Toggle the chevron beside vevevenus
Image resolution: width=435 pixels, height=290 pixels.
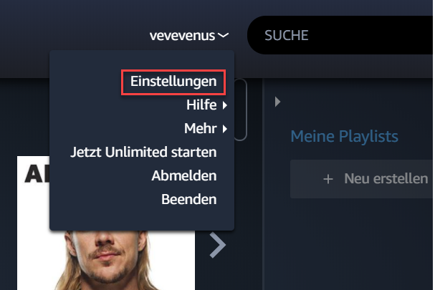pos(223,36)
